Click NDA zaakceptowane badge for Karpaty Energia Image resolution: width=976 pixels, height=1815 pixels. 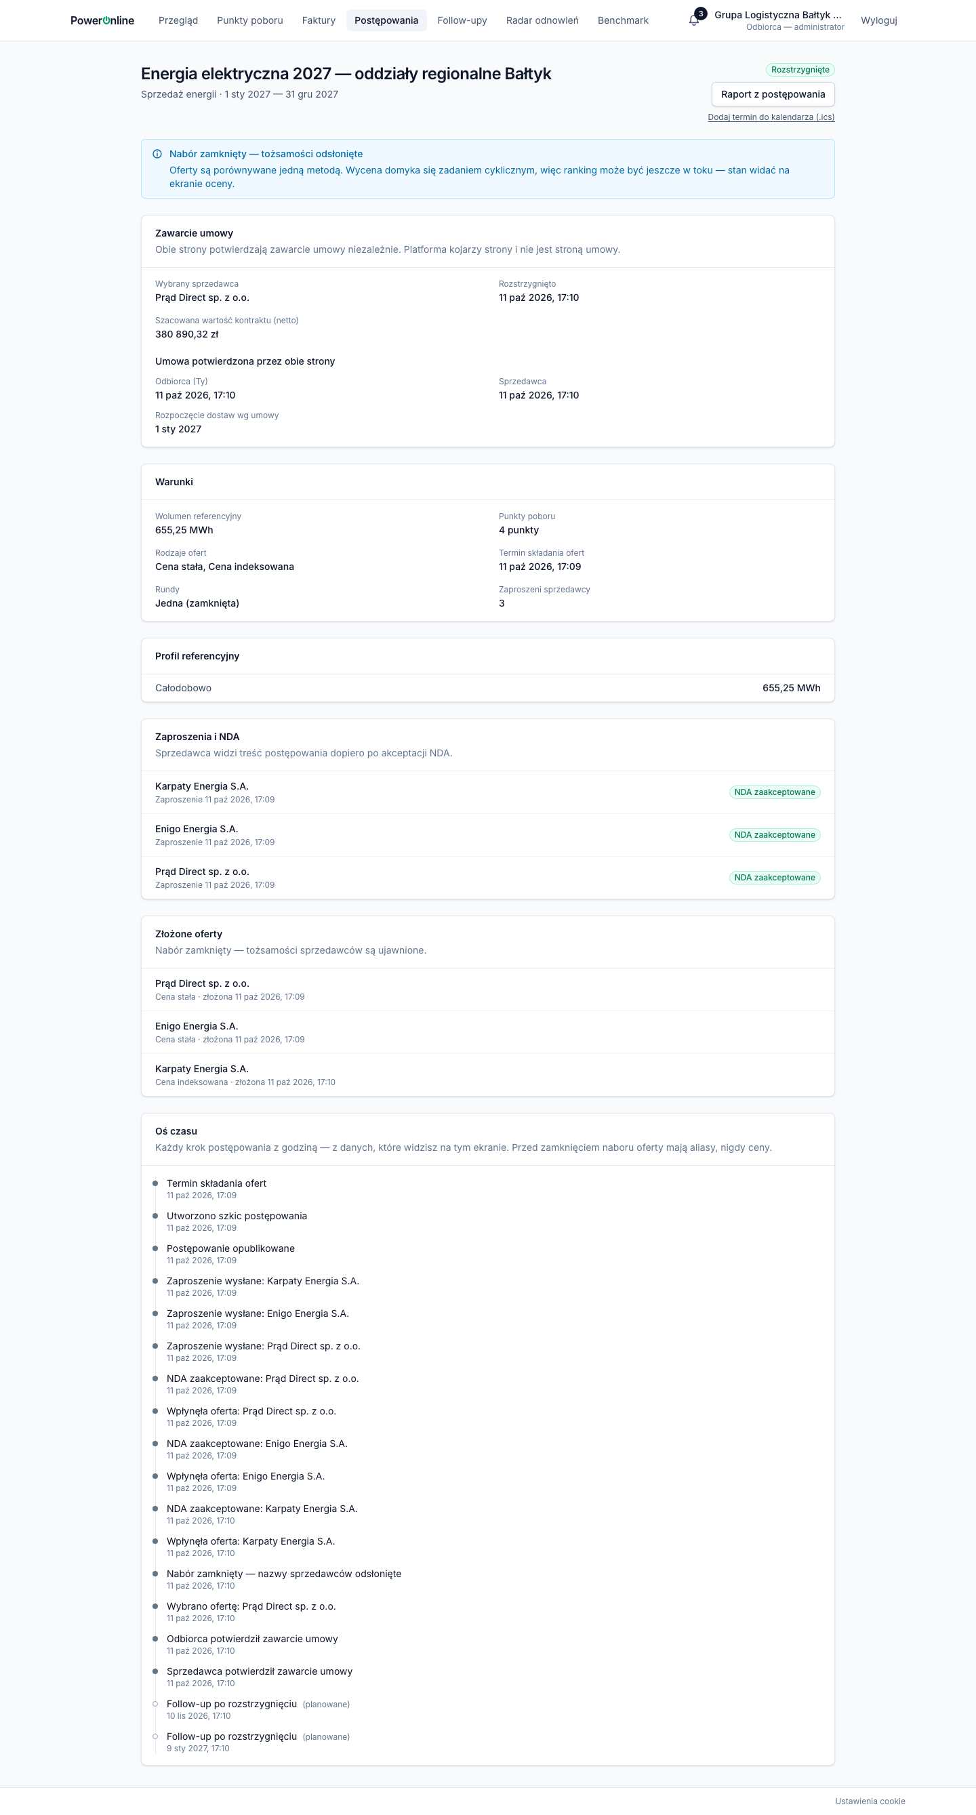(775, 792)
